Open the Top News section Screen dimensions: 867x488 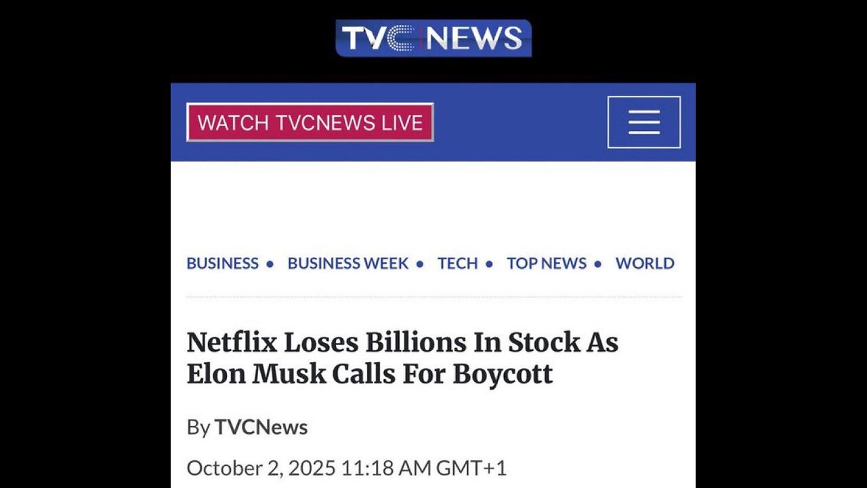click(547, 263)
